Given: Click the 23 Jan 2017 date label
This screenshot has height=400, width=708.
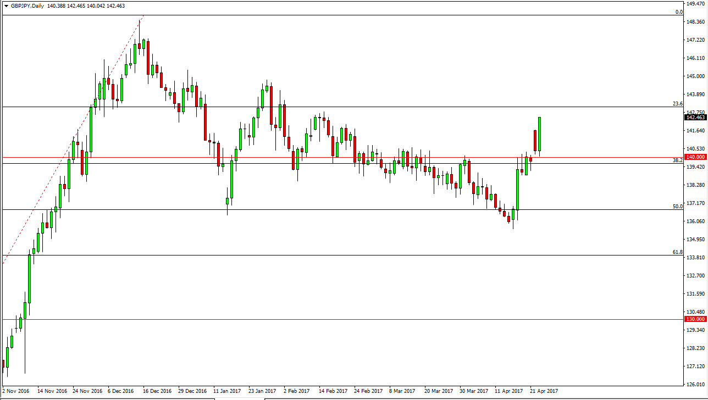Looking at the screenshot, I should pyautogui.click(x=262, y=391).
